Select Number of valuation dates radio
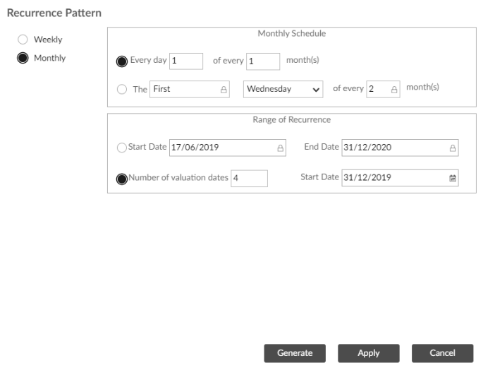 tap(121, 179)
